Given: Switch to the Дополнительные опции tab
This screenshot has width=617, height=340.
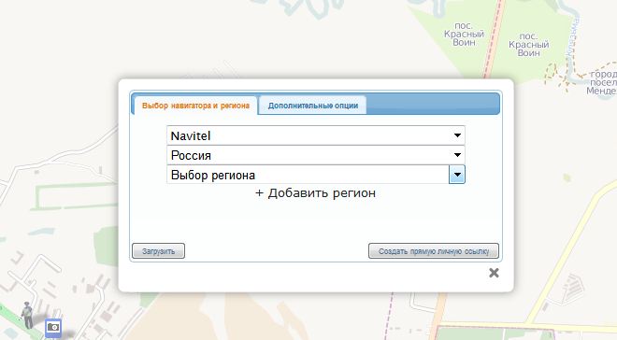Looking at the screenshot, I should (313, 106).
